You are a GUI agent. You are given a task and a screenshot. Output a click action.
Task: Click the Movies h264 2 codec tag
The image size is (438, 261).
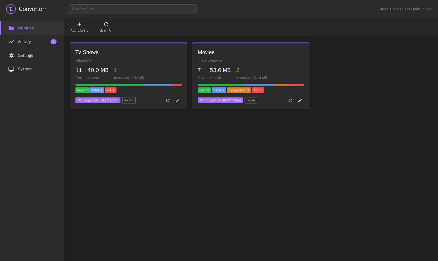pyautogui.click(x=219, y=90)
